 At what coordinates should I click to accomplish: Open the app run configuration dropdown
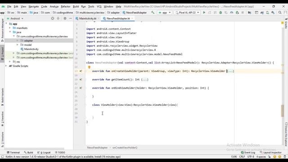[x=165, y=13]
